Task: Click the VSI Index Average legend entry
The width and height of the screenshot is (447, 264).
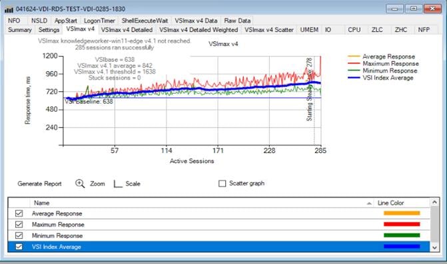Action: coord(380,78)
